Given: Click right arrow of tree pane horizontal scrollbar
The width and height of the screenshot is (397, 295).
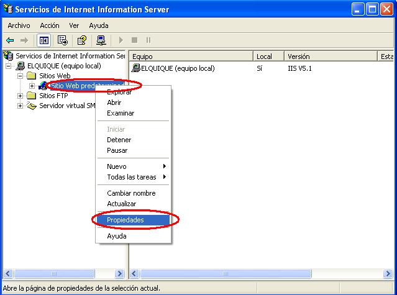Looking at the screenshot, I should pos(119,273).
